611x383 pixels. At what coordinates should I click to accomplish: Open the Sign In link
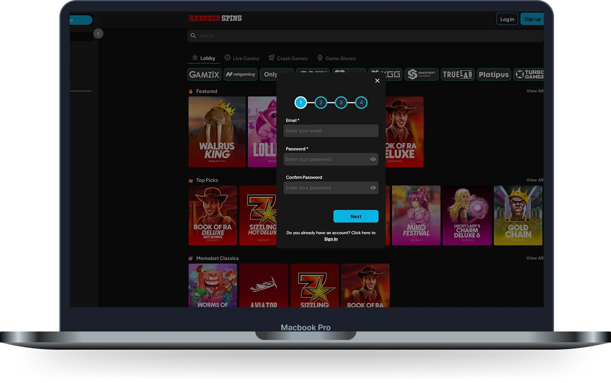click(x=331, y=239)
